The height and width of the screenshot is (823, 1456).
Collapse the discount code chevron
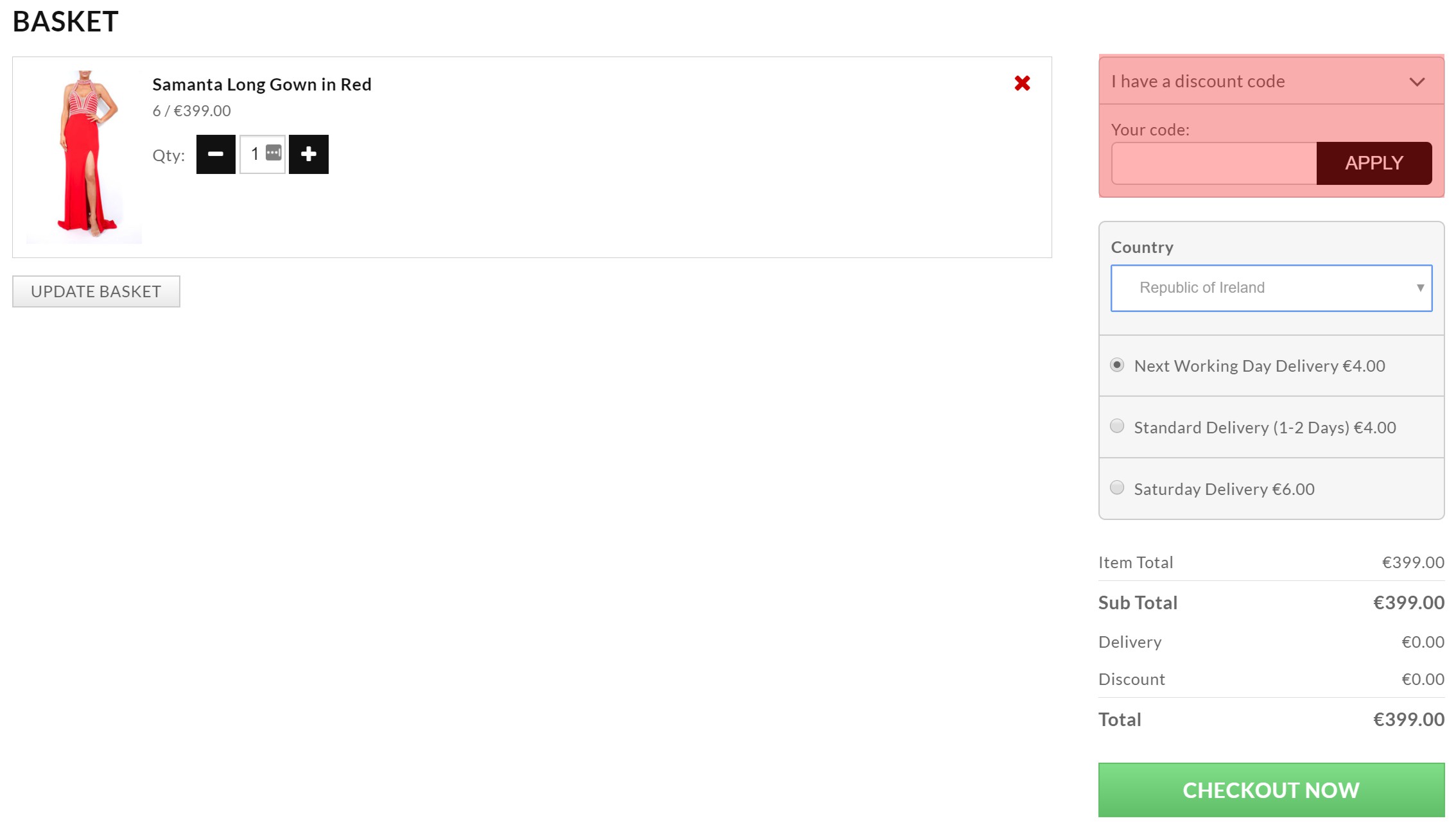coord(1417,82)
